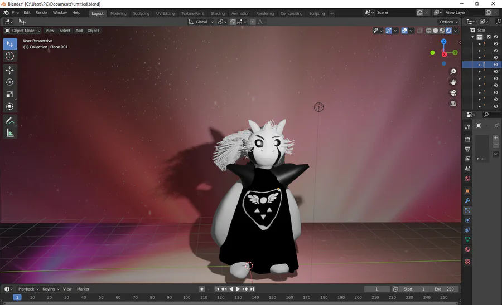
Task: Expand the Playback dropdown in timeline
Action: pos(28,289)
